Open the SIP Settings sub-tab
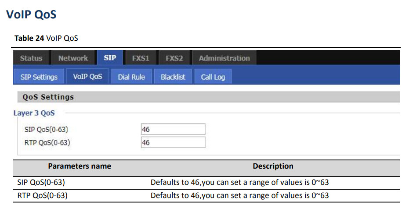Viewport: 402px width, 212px height. (x=39, y=77)
